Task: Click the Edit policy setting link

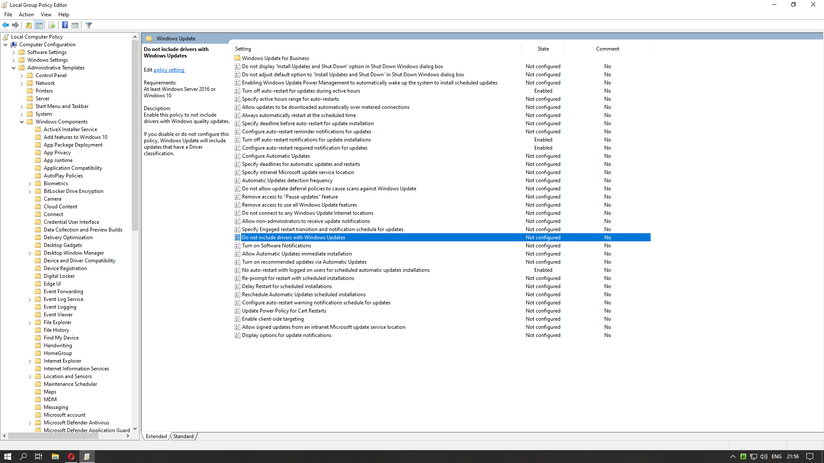Action: point(169,70)
